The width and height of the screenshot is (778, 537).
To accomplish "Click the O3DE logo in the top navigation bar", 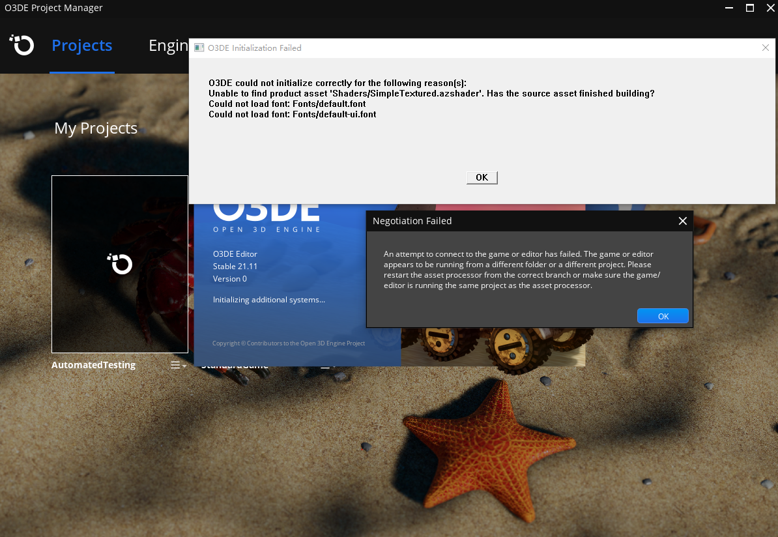I will coord(22,45).
